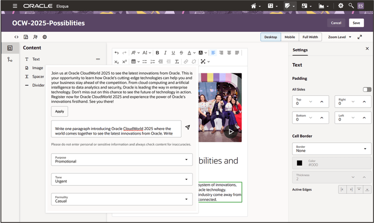This screenshot has height=223, width=374.
Task: Open the Purpose dropdown
Action: click(x=122, y=160)
